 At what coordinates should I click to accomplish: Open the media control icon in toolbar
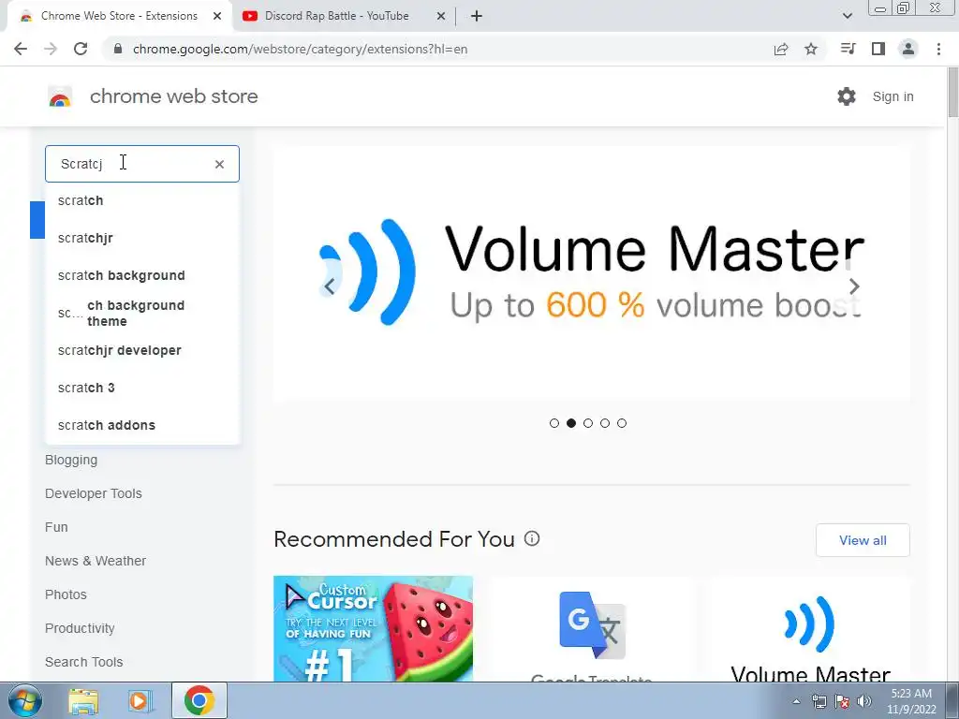pyautogui.click(x=848, y=49)
